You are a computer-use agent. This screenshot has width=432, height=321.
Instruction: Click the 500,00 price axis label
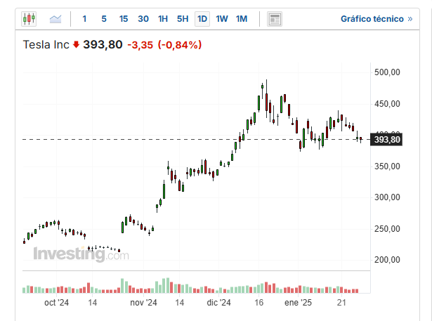pyautogui.click(x=387, y=72)
